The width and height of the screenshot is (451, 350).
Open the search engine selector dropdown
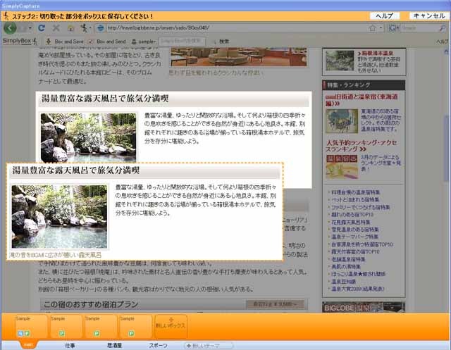click(394, 28)
